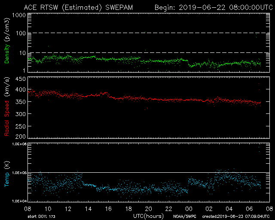
Task: Click the blue Temp (K) axis label
Action: (x=7, y=173)
